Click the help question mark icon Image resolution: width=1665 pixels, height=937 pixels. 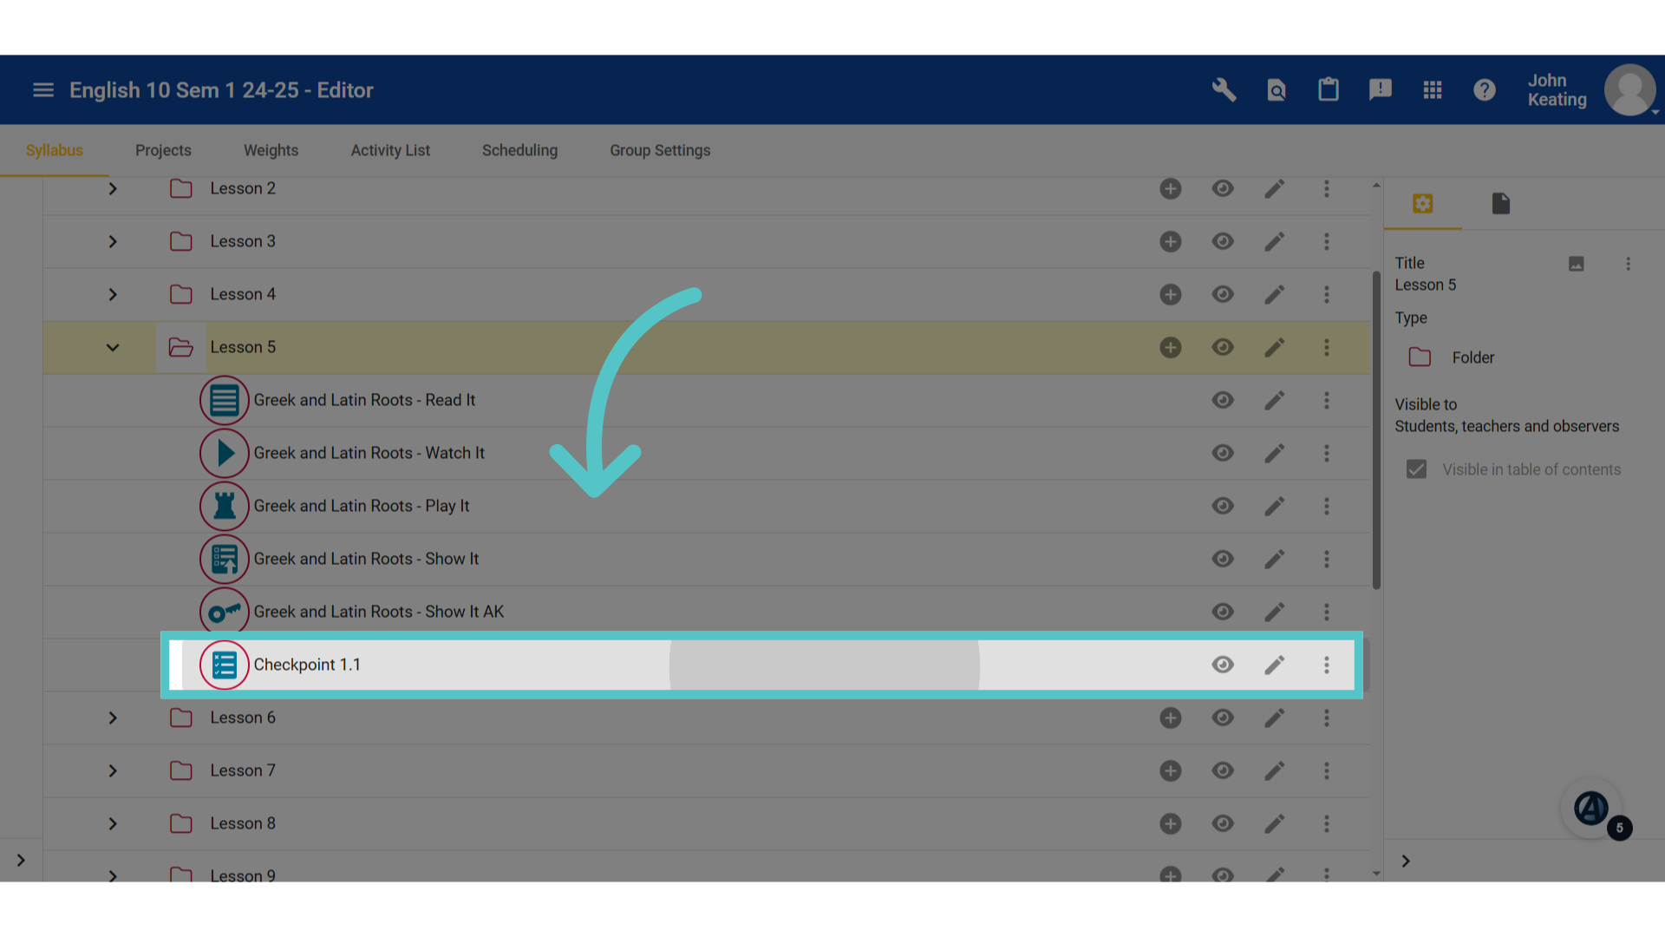pos(1484,89)
